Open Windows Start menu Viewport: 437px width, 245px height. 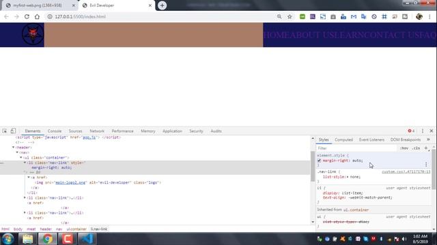(x=8, y=239)
